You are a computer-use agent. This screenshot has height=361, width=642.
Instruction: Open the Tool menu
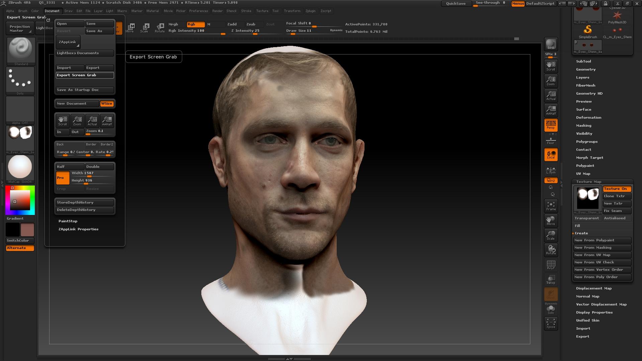[x=275, y=11]
